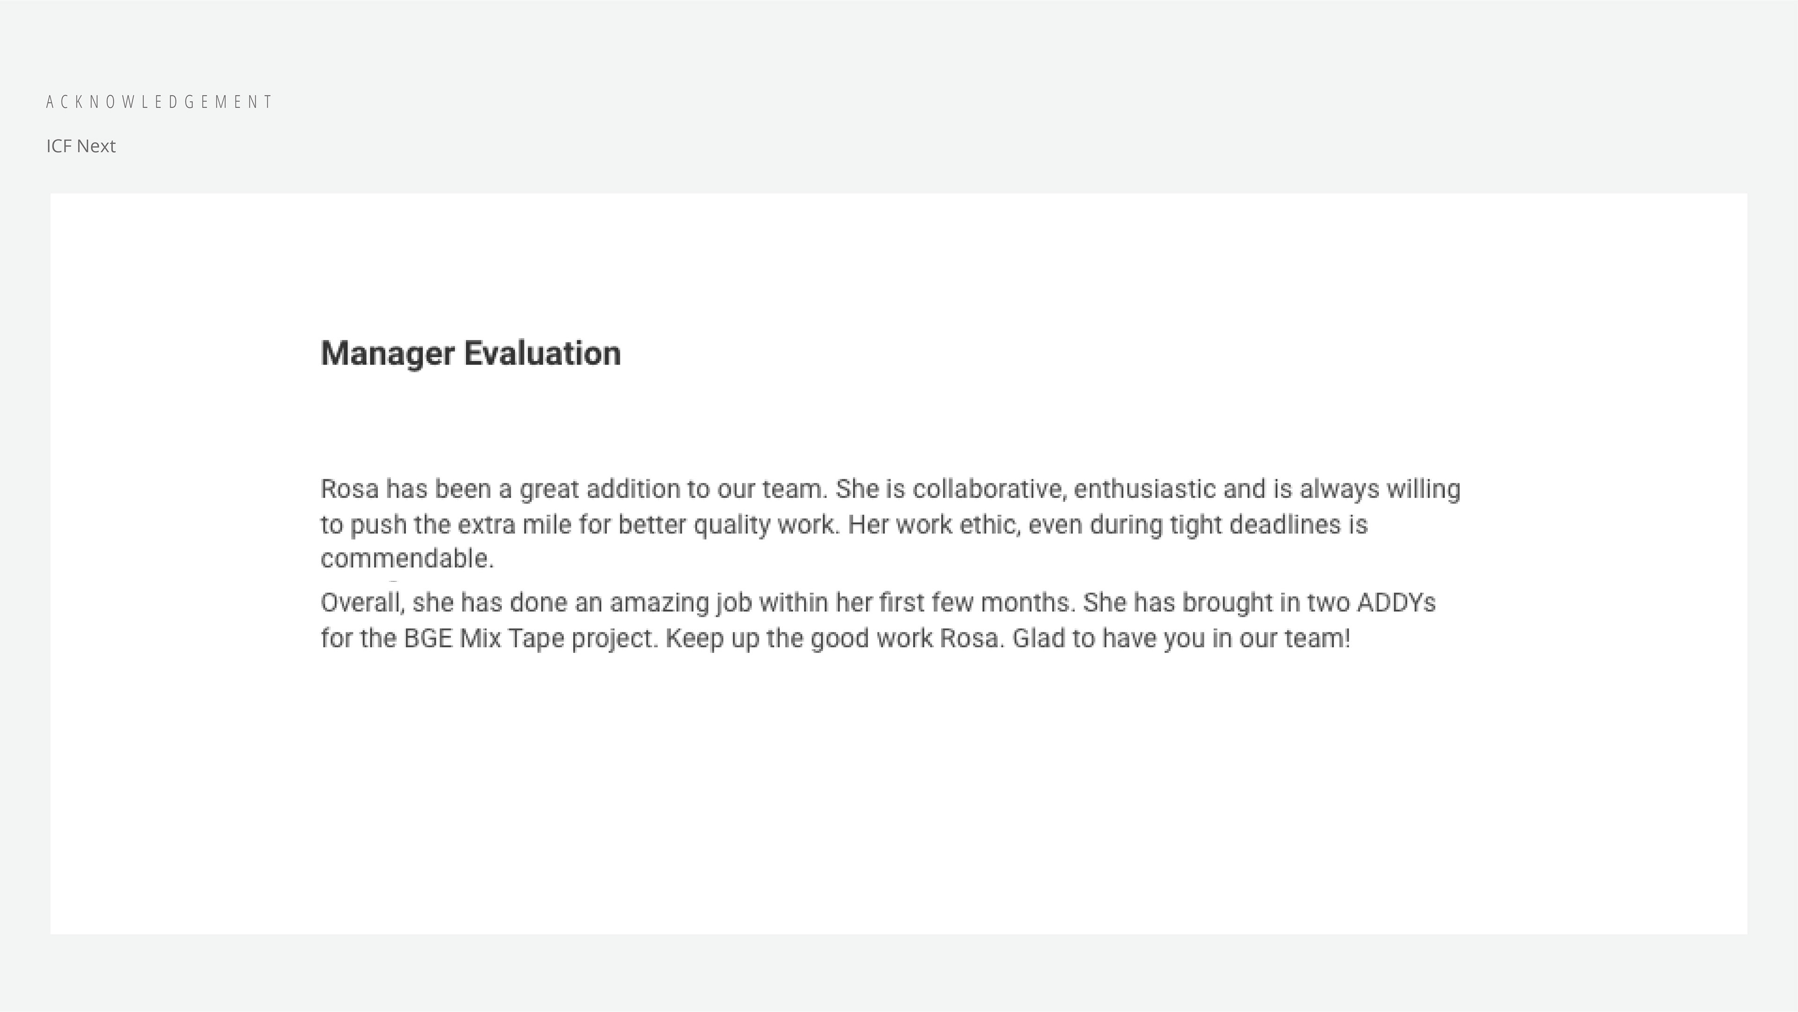Click the word "collaborative"
The width and height of the screenshot is (1798, 1012).
click(988, 489)
